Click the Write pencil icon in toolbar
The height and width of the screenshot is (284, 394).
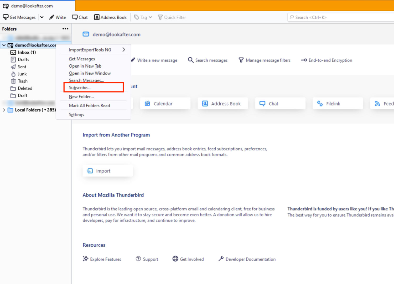[52, 17]
